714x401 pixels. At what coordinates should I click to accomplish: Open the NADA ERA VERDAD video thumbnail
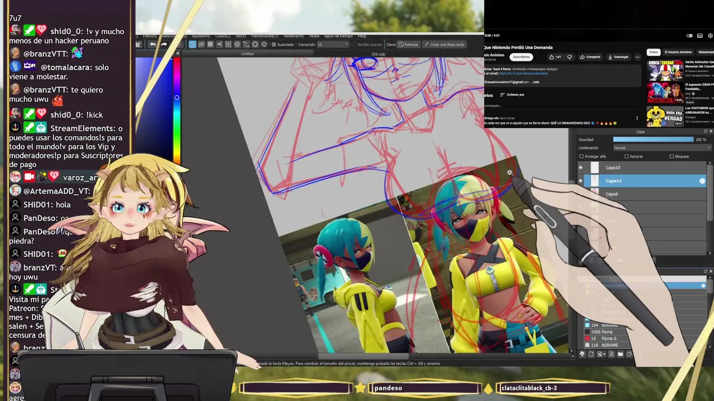click(665, 116)
